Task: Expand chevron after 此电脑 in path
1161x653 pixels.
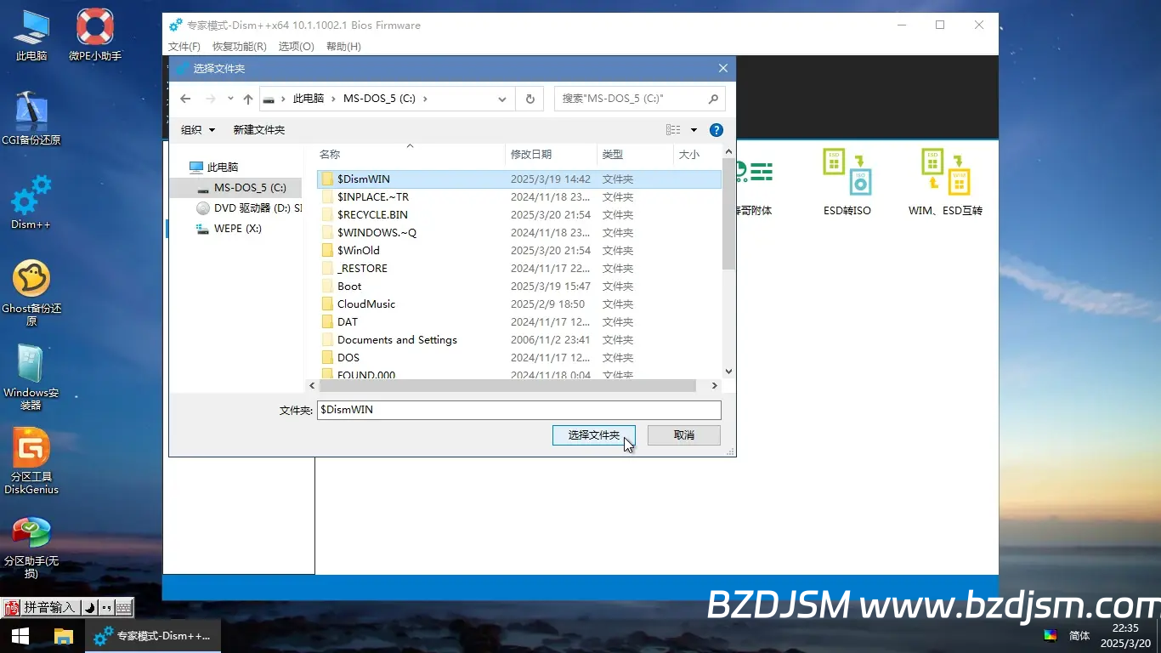Action: tap(335, 99)
